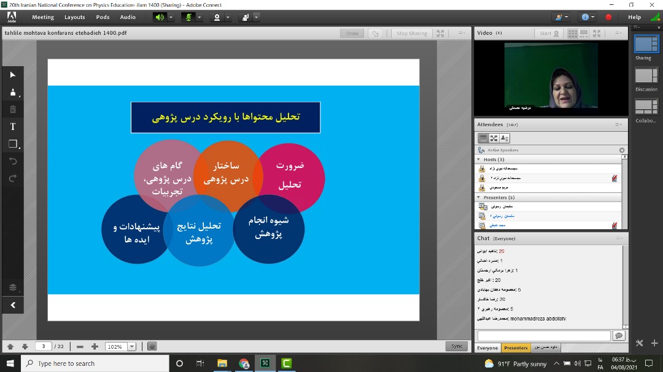Viewport: 663px width, 372px height.
Task: Select the Text tool in the drawing toolbar
Action: pos(12,126)
